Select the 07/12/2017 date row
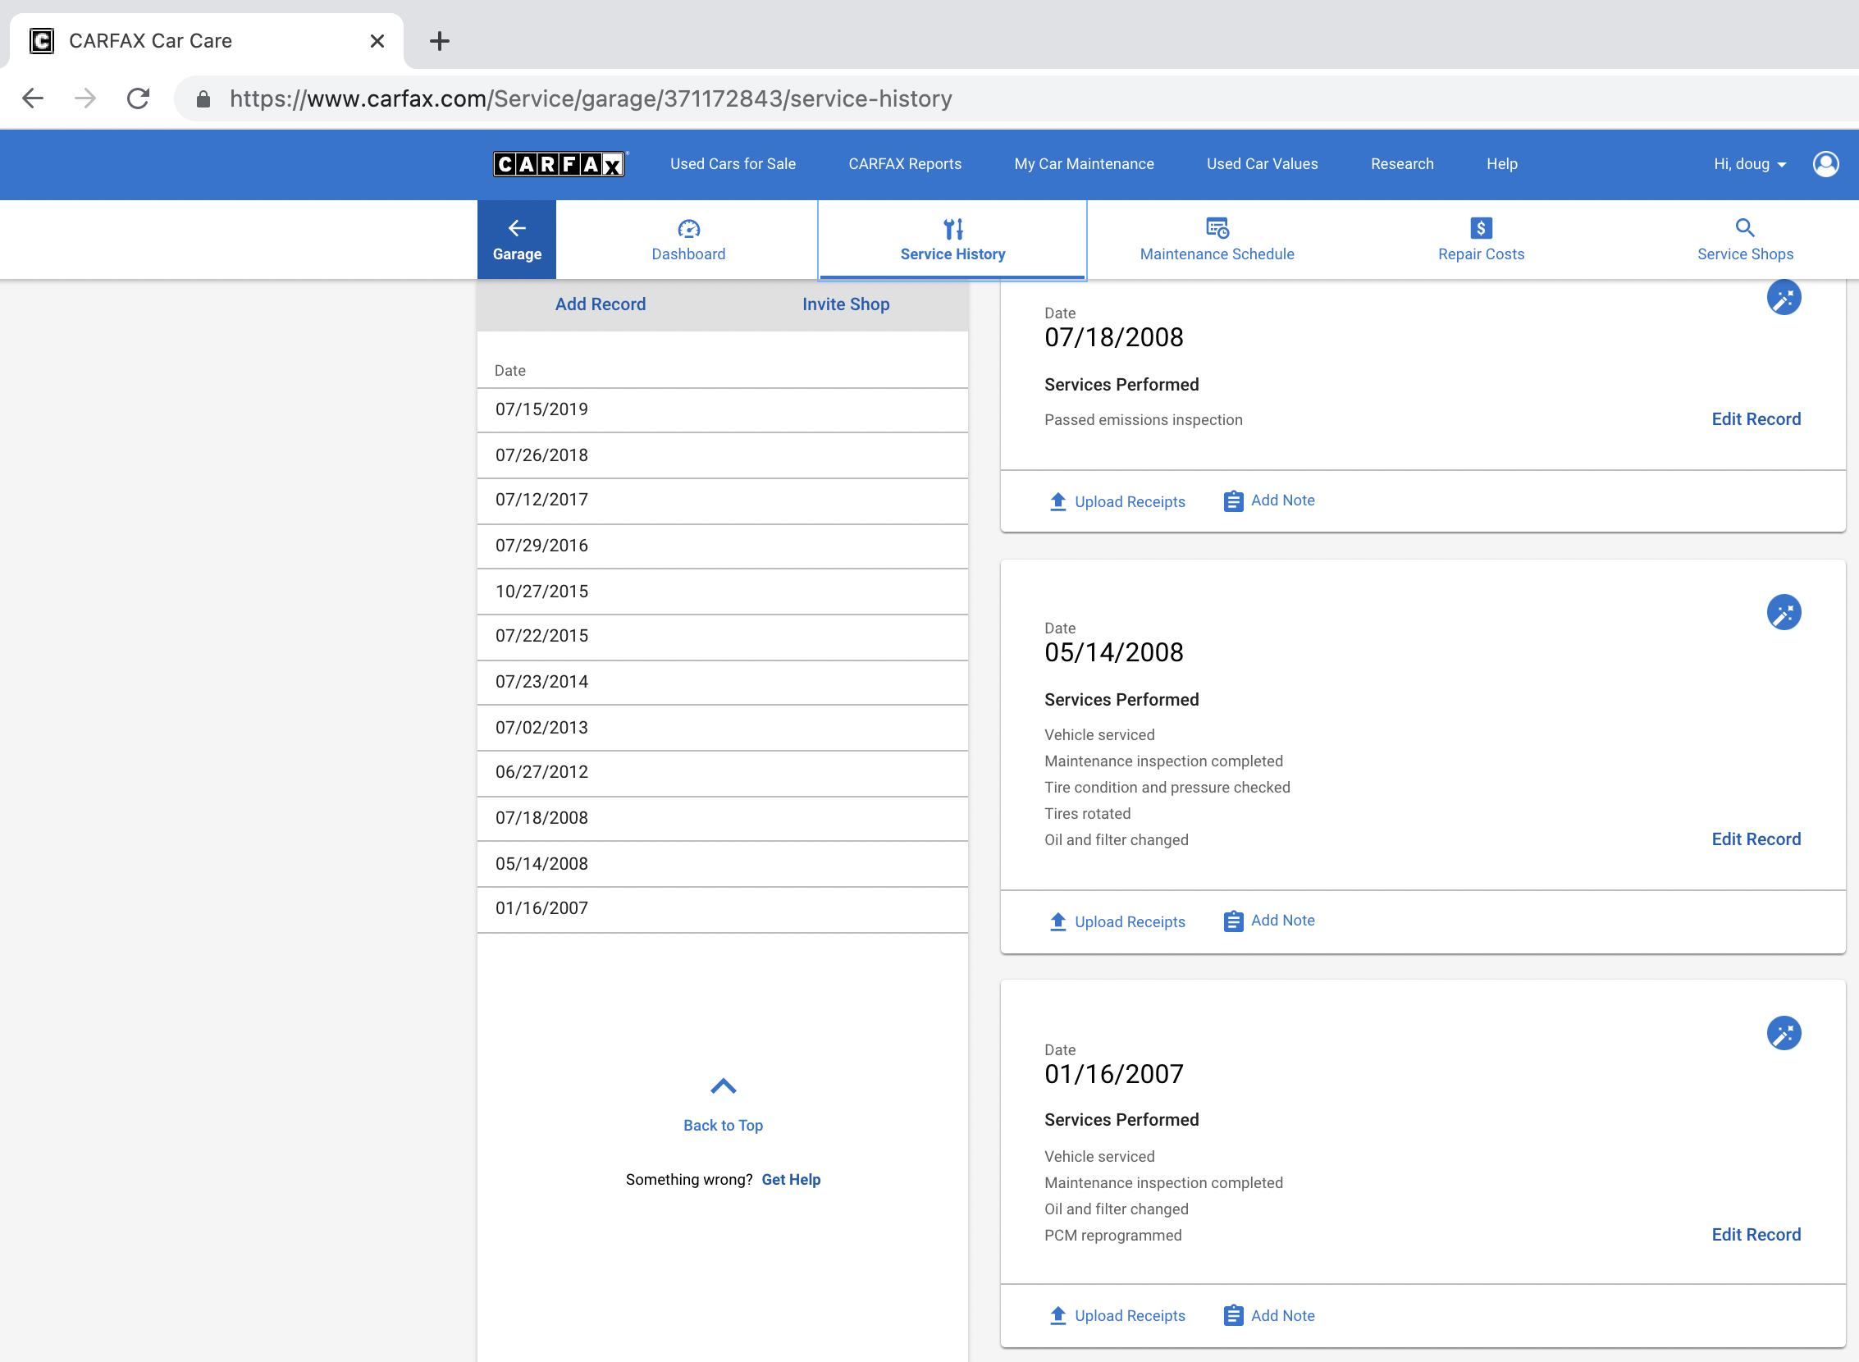 pos(722,500)
